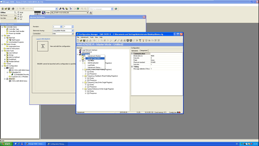Viewport: 259px width, 146px height.
Task: Click globe icon beside language selector
Action: 116,9
